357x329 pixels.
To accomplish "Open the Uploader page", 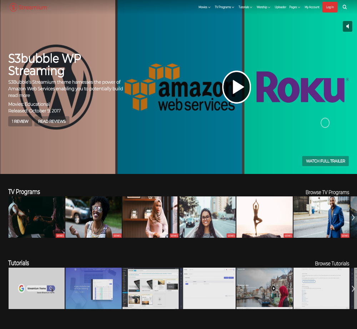I will pyautogui.click(x=280, y=7).
